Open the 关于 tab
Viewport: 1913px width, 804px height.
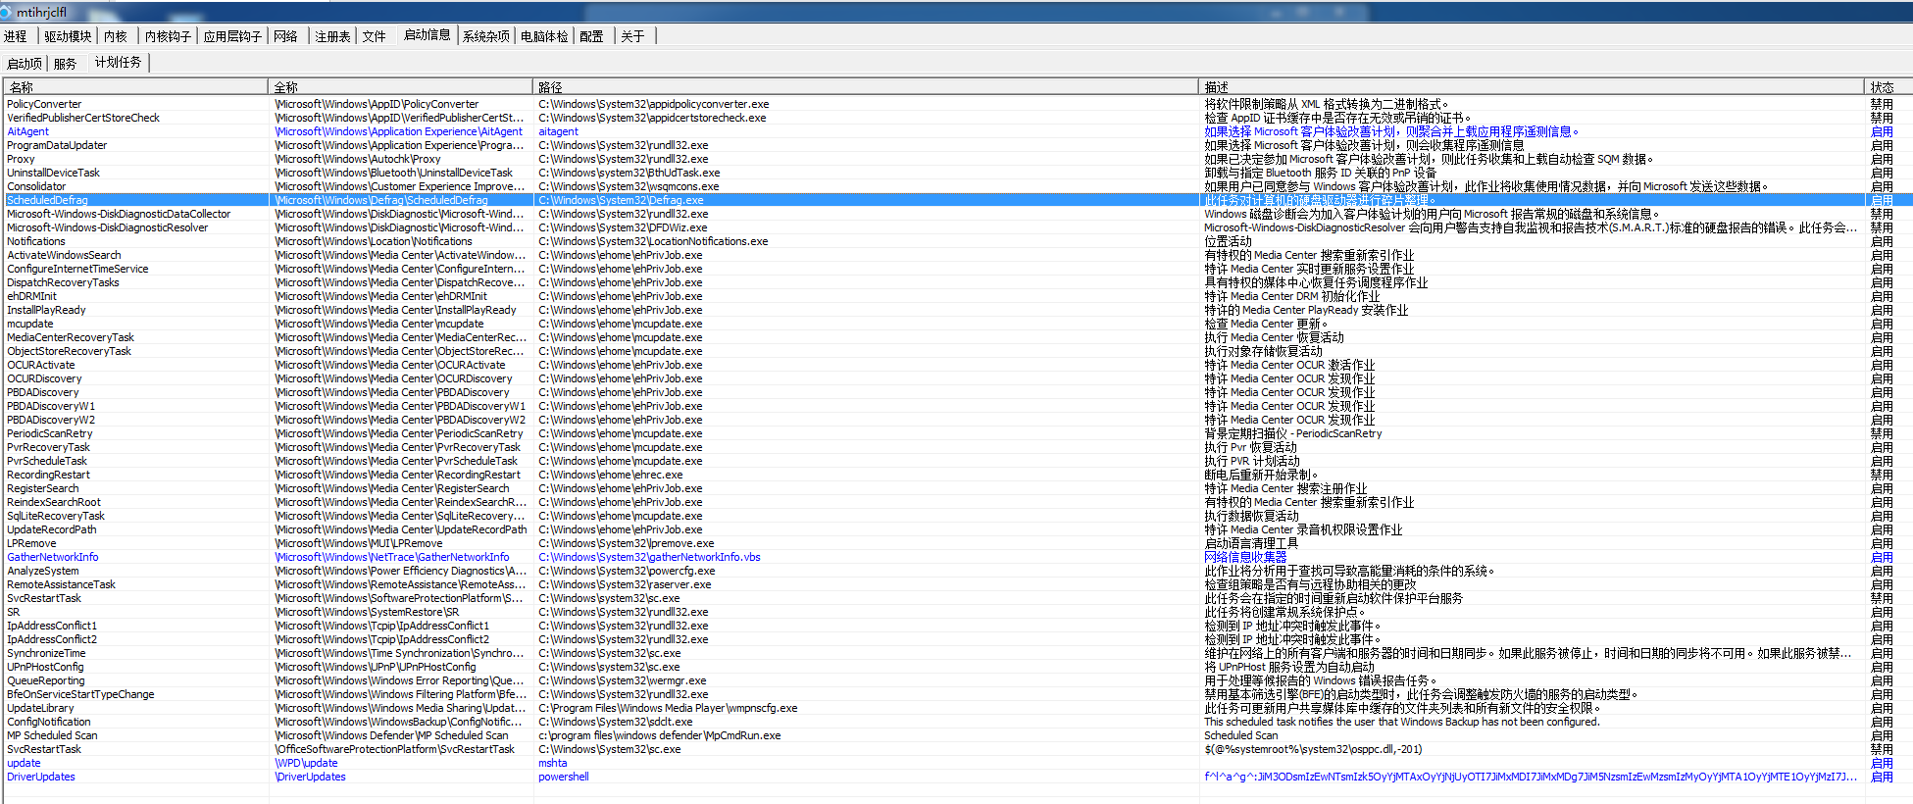click(x=632, y=36)
